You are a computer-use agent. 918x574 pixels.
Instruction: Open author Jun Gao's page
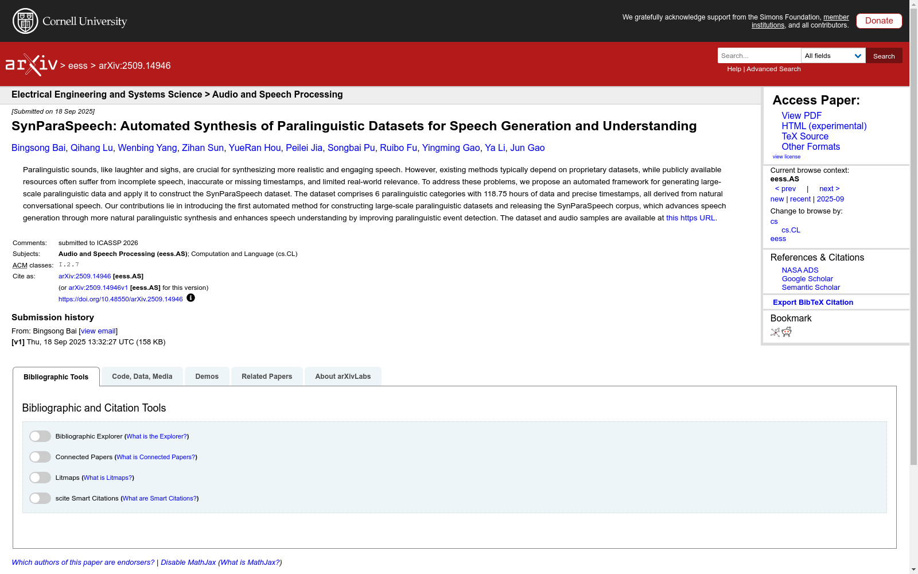527,148
